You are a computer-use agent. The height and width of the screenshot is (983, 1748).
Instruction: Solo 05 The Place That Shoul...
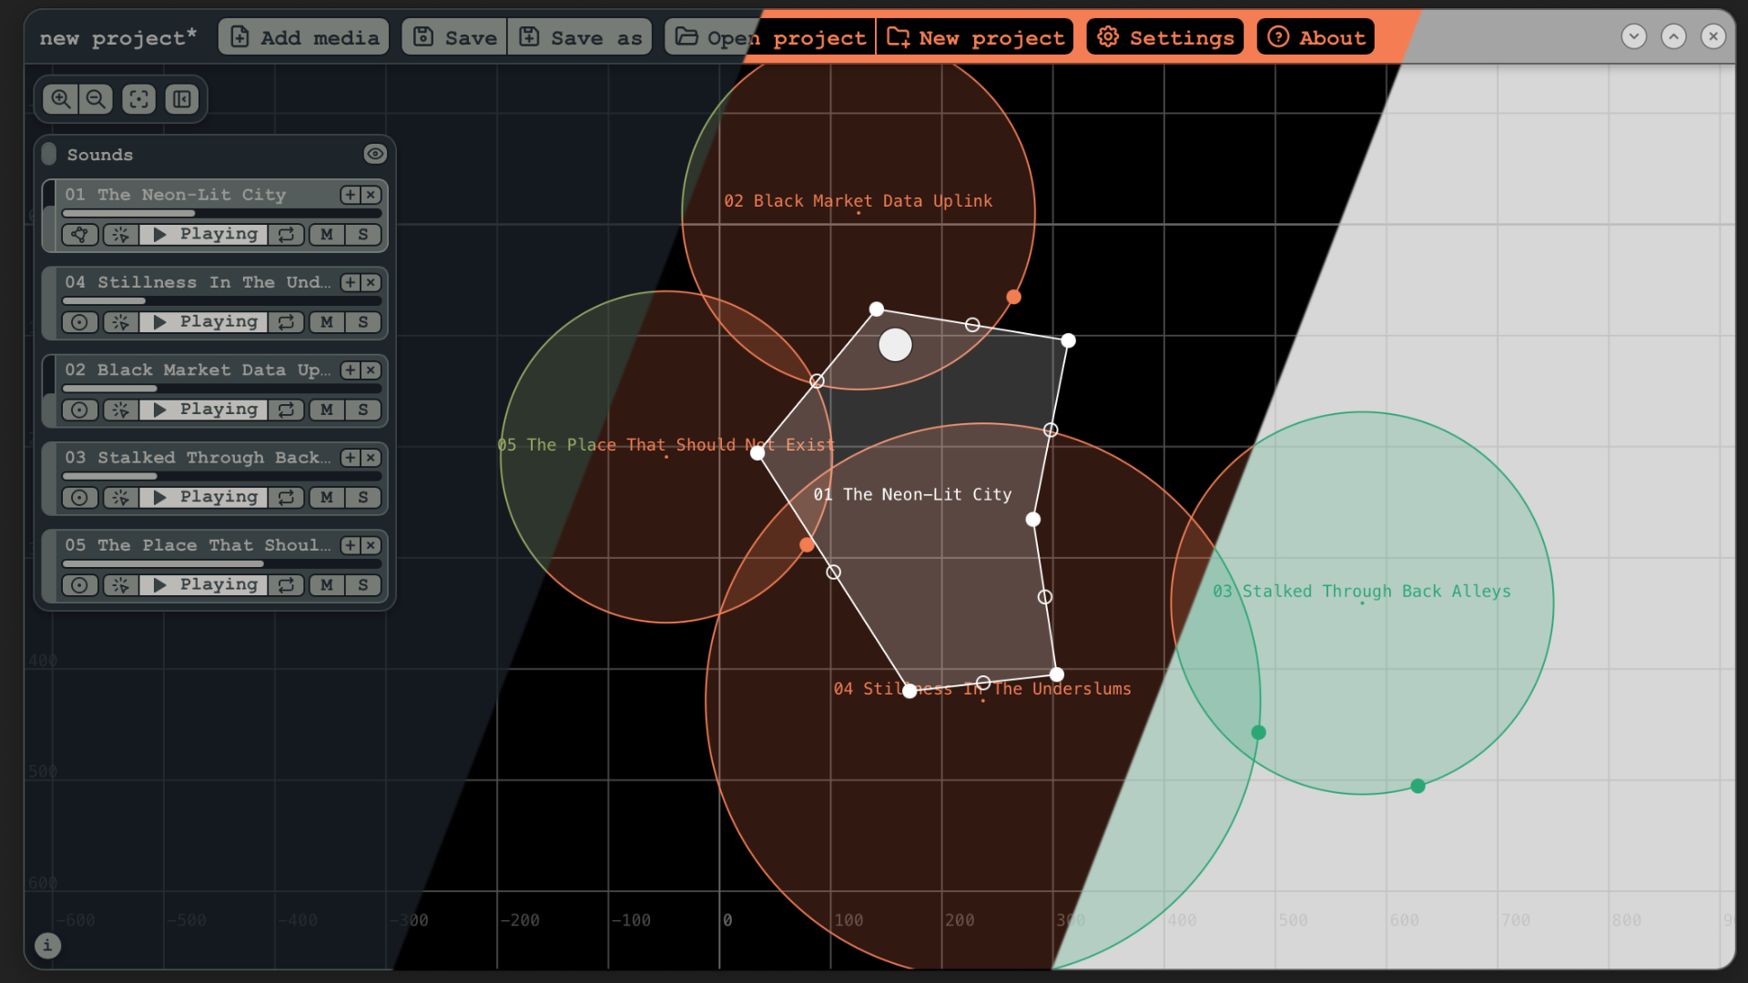click(x=363, y=585)
